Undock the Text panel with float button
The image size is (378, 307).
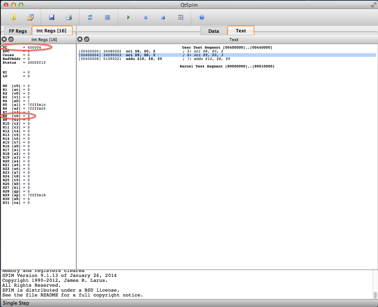coord(86,39)
